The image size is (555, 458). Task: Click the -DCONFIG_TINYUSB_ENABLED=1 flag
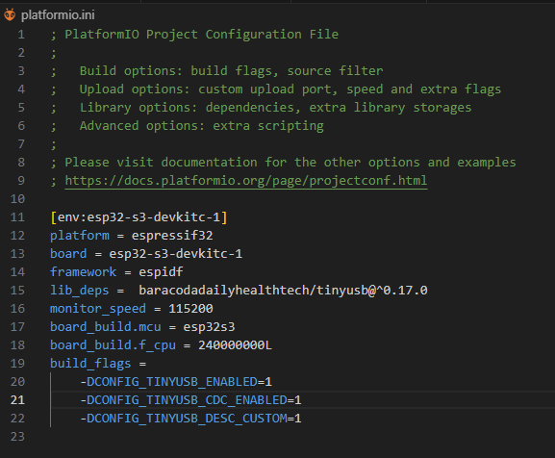pyautogui.click(x=176, y=382)
